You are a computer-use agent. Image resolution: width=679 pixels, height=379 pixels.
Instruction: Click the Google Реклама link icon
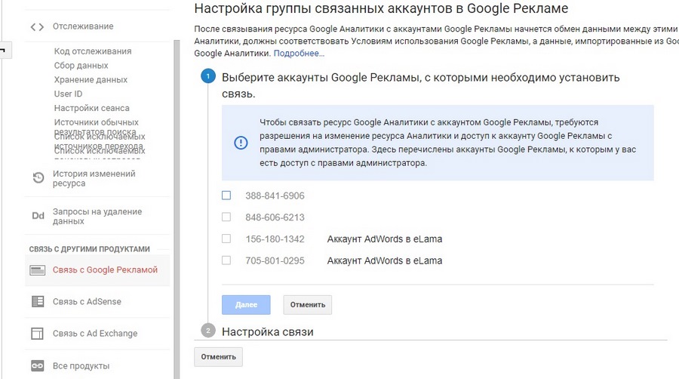(37, 270)
